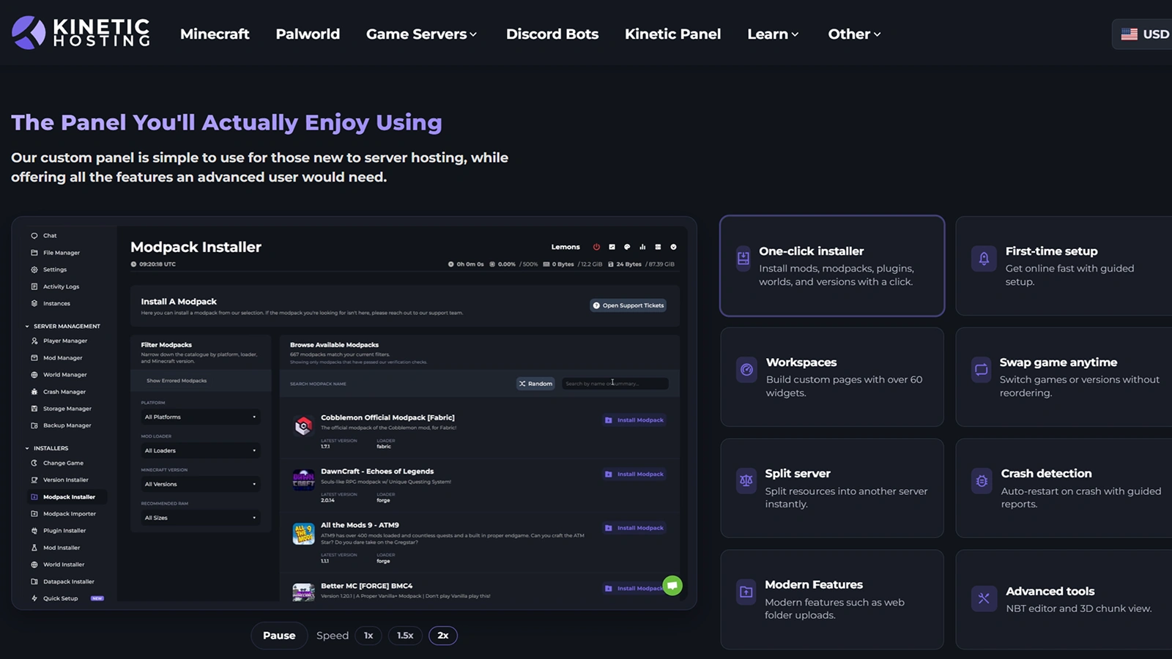Click the Kinetic Hosting logo

click(81, 33)
